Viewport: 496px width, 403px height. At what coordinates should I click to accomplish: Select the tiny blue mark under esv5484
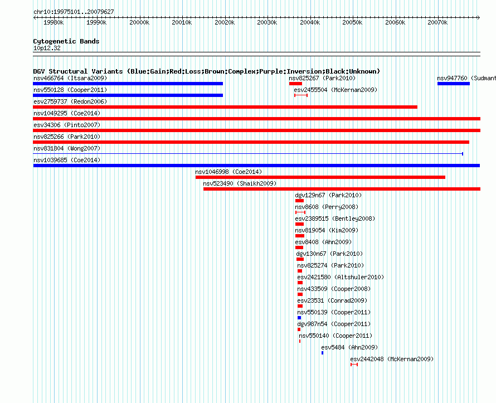(x=322, y=353)
